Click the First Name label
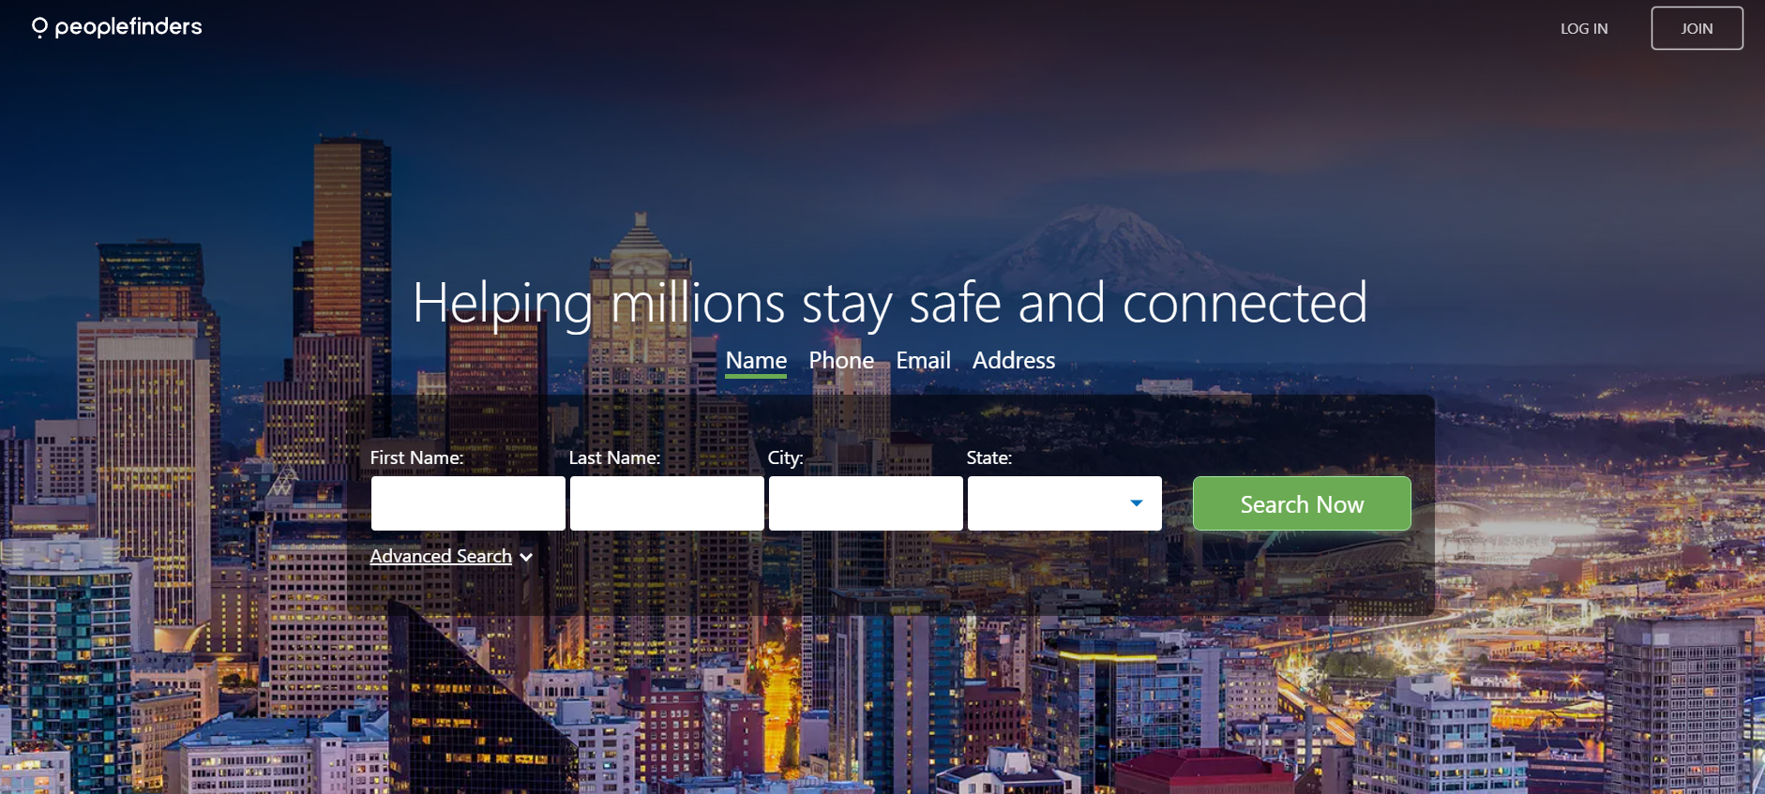 416,457
